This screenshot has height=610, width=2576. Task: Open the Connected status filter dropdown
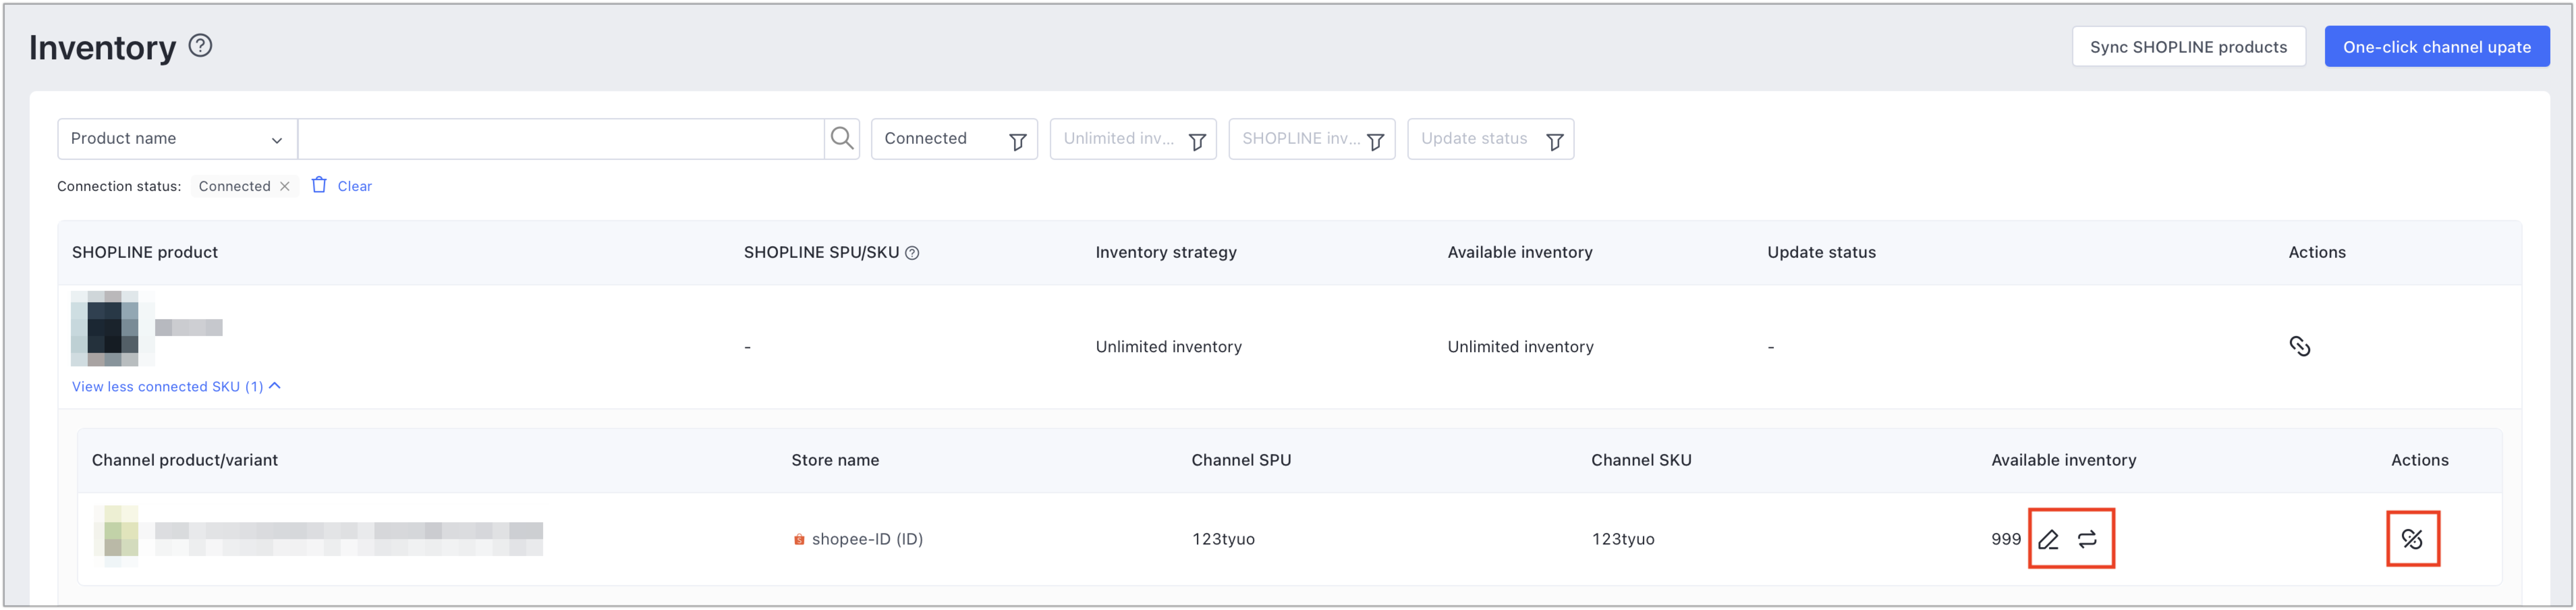pyautogui.click(x=954, y=139)
